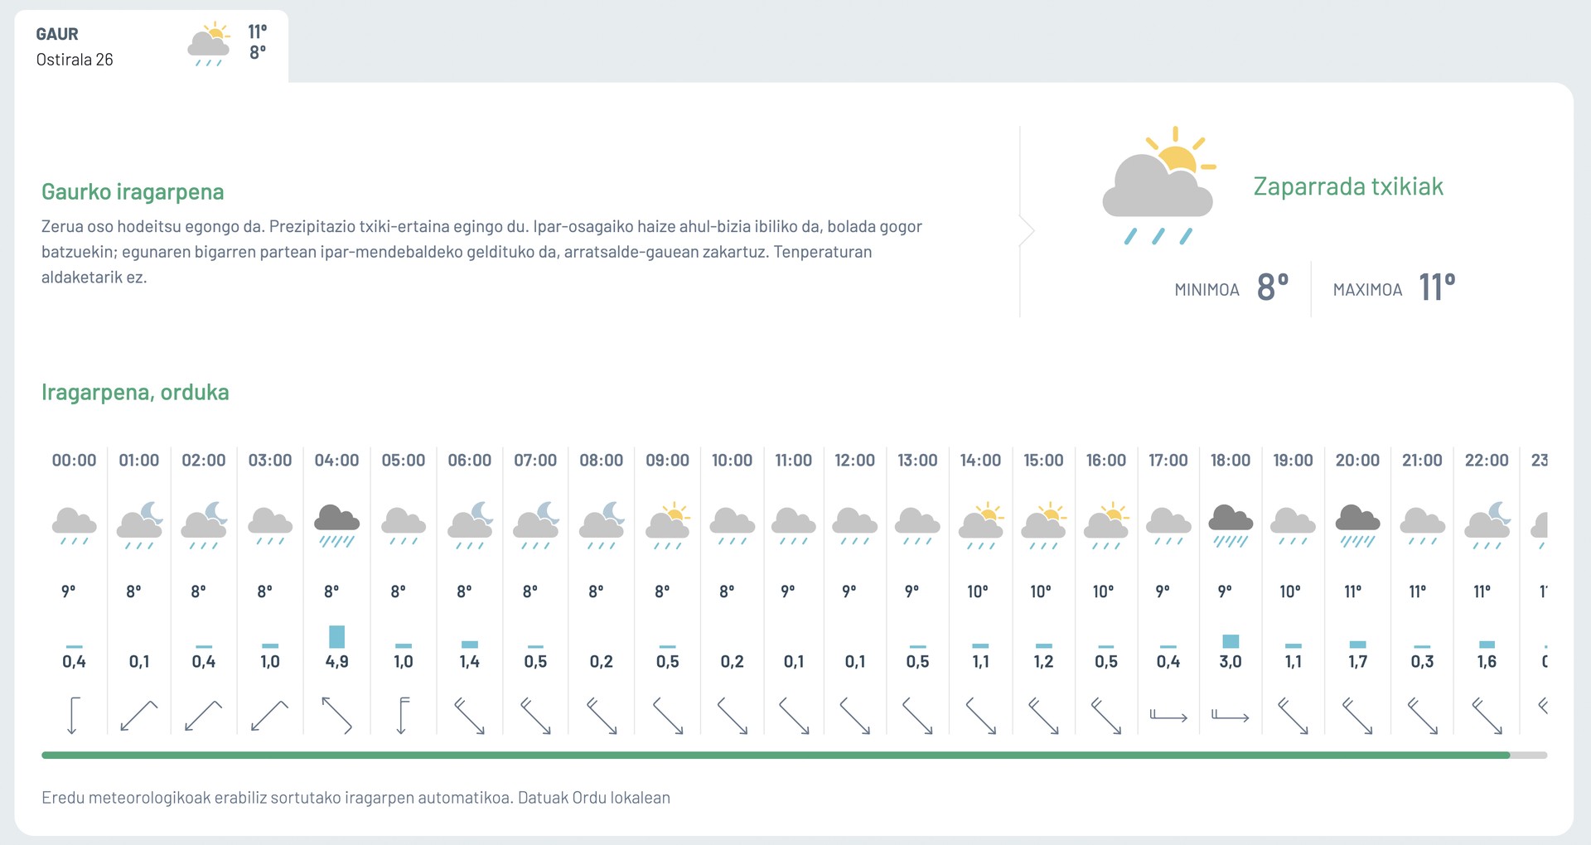
Task: Click the large Zaparrada txikiak weather icon
Action: [x=1158, y=186]
